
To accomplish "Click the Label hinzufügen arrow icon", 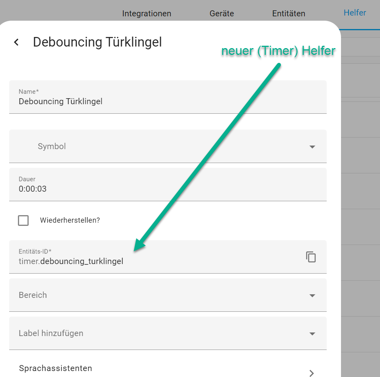I will pos(312,334).
